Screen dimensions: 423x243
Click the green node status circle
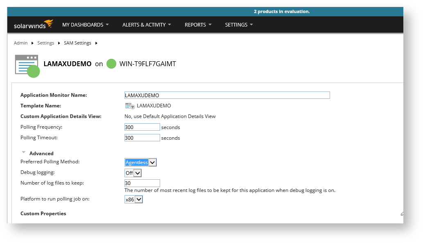(111, 64)
